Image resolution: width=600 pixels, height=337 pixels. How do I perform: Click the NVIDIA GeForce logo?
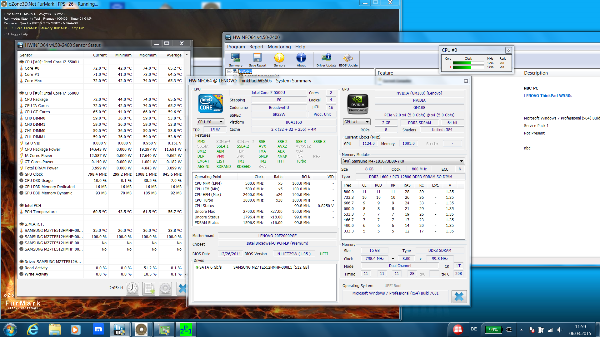click(358, 104)
